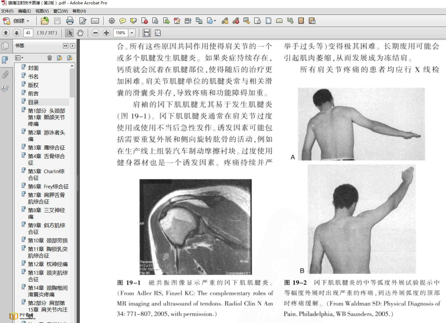Open bookmark 第2章 游泳者头痛

[x=46, y=136]
